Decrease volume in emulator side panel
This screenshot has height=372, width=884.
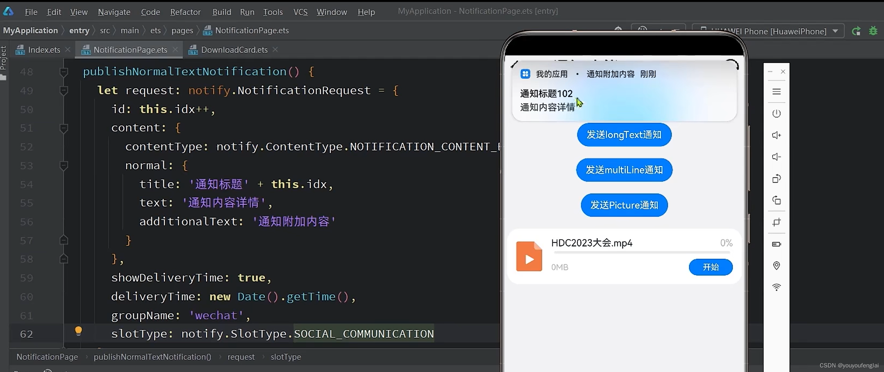pos(776,157)
